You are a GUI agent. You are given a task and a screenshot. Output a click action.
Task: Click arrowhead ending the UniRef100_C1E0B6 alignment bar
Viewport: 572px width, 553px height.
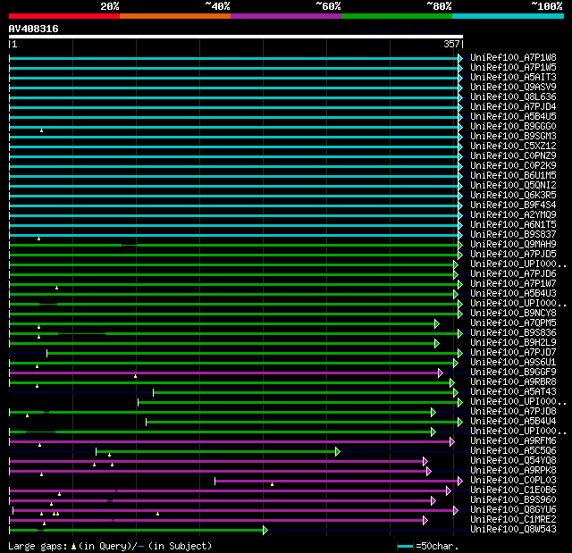(x=449, y=491)
